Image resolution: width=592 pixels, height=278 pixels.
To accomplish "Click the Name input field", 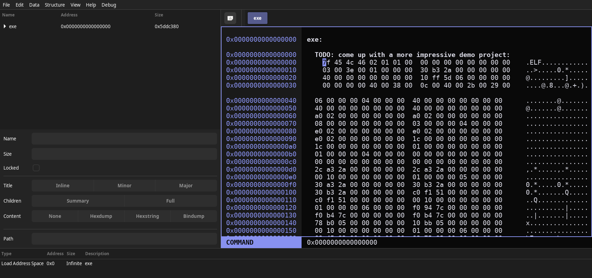I will [124, 139].
